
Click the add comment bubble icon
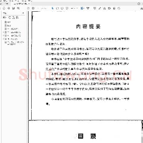[x=95, y=8]
